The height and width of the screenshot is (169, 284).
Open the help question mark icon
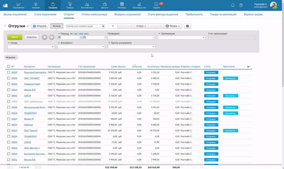point(241,5)
